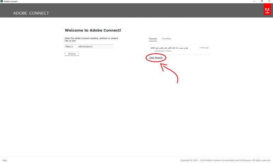Click the Adobe Connect title bar icon
Image resolution: width=273 pixels, height=163 pixels.
(x=2, y=1)
